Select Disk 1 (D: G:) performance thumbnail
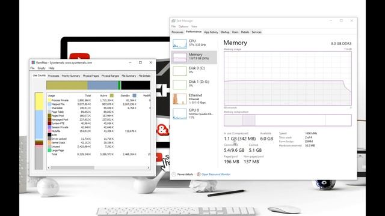The image size is (385, 216). pos(179,85)
